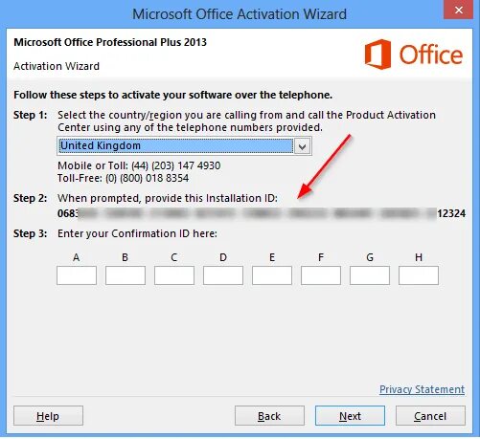The height and width of the screenshot is (439, 480).
Task: Click Confirmation ID field G
Action: pyautogui.click(x=370, y=275)
